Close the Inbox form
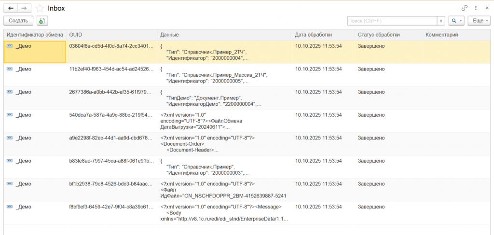 [x=487, y=8]
